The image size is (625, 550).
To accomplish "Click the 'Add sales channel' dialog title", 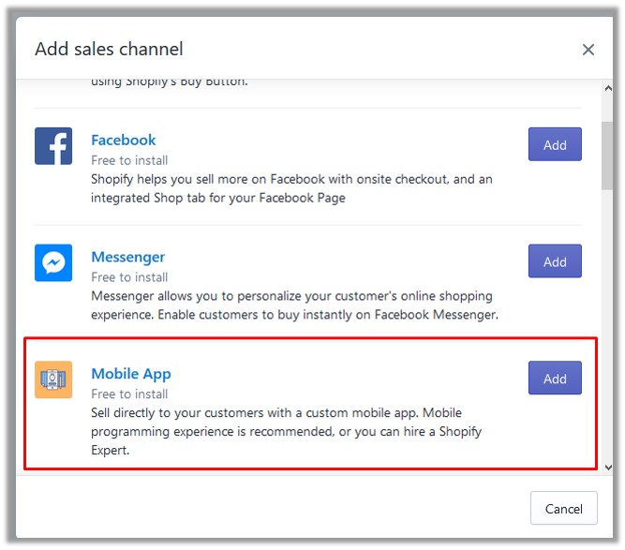I will (109, 49).
